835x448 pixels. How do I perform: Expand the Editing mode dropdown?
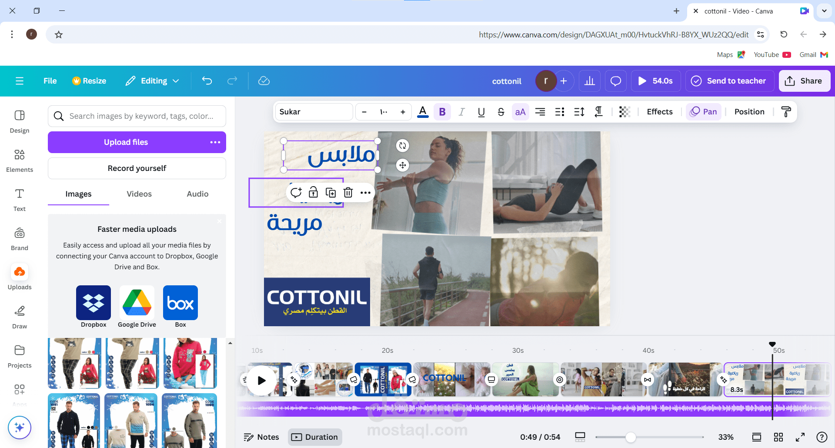pos(153,81)
